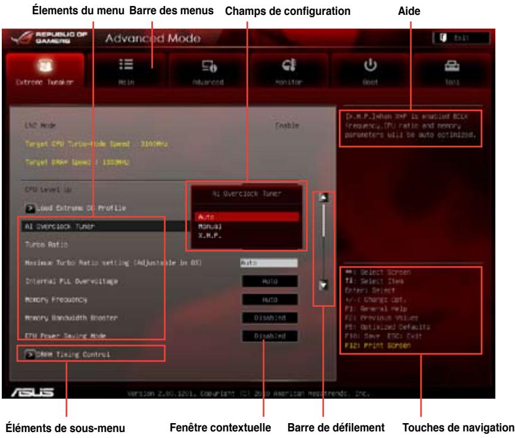Switch to the Tool tab
The height and width of the screenshot is (438, 515).
tap(452, 71)
